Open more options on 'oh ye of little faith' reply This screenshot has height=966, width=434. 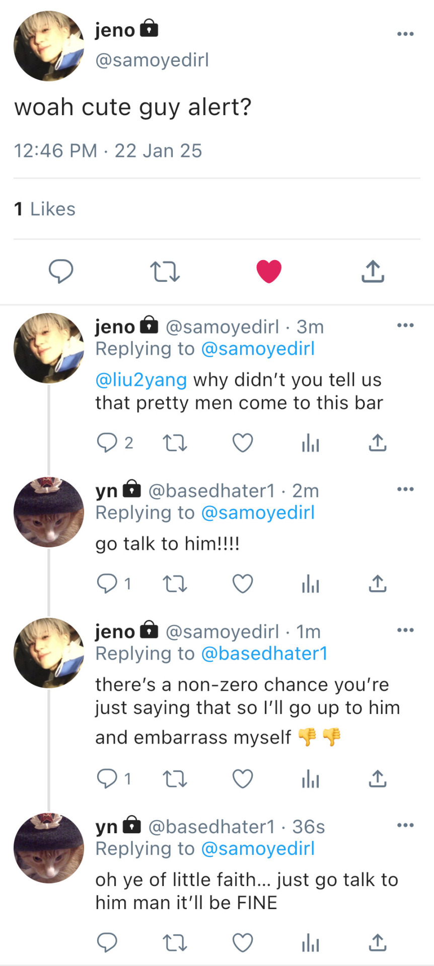pyautogui.click(x=405, y=825)
